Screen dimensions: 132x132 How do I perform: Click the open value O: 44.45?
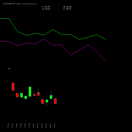point(46,9)
